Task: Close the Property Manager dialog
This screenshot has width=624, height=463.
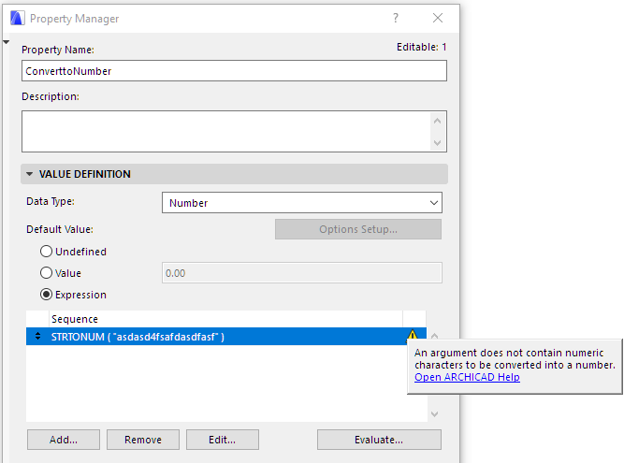Action: 438,18
